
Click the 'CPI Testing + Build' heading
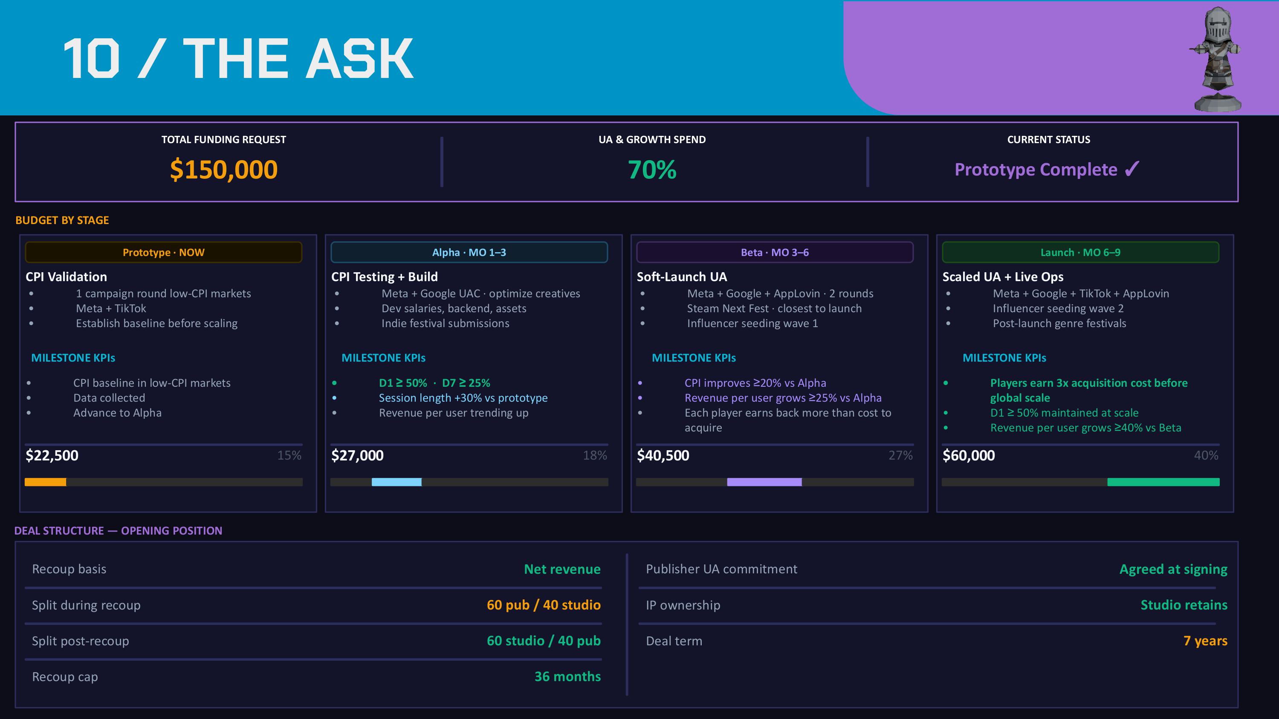click(x=384, y=277)
